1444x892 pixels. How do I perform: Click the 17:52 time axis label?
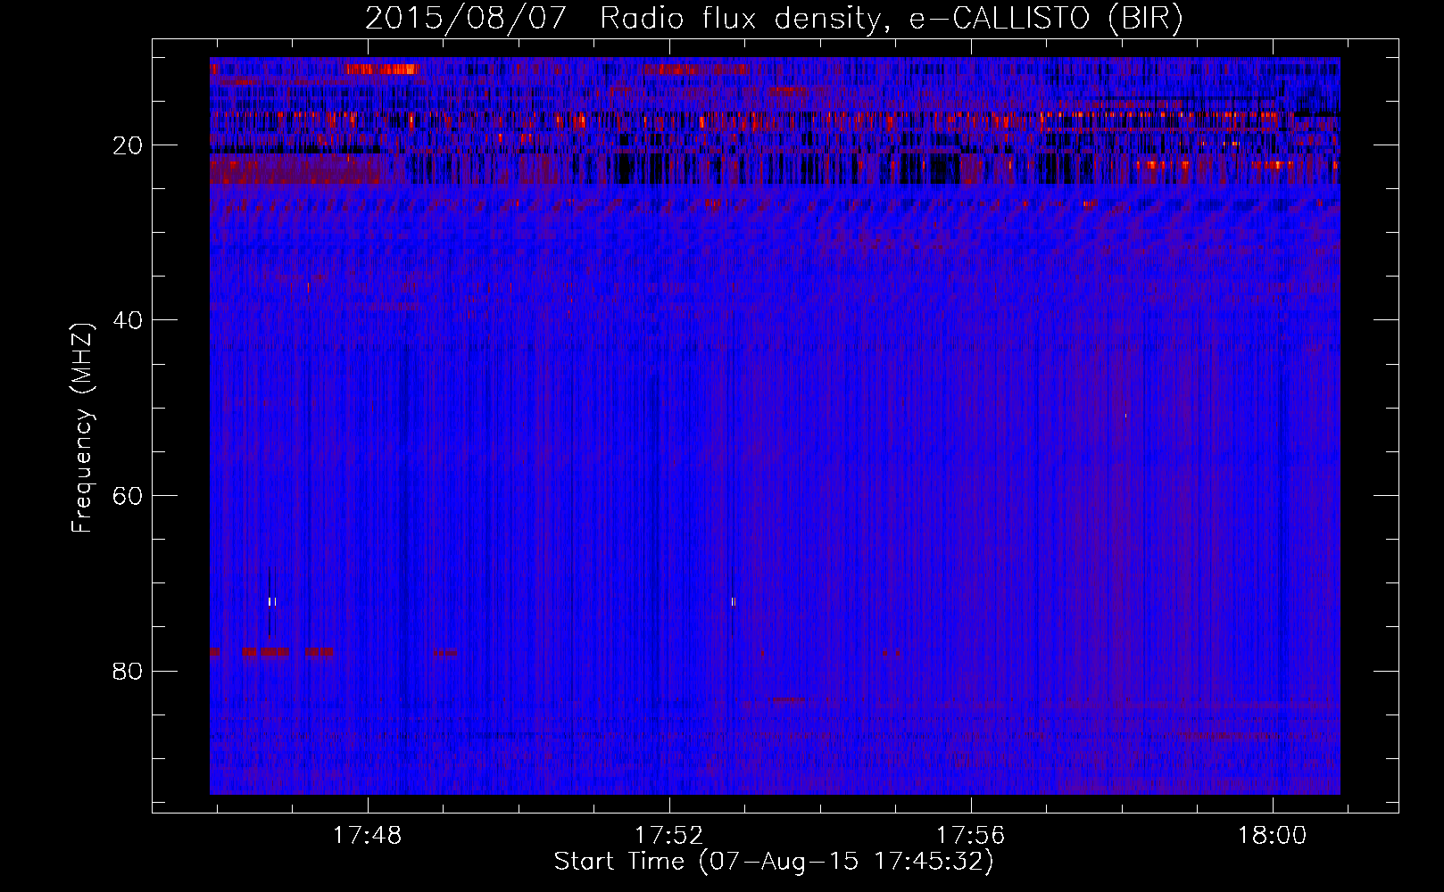point(668,836)
